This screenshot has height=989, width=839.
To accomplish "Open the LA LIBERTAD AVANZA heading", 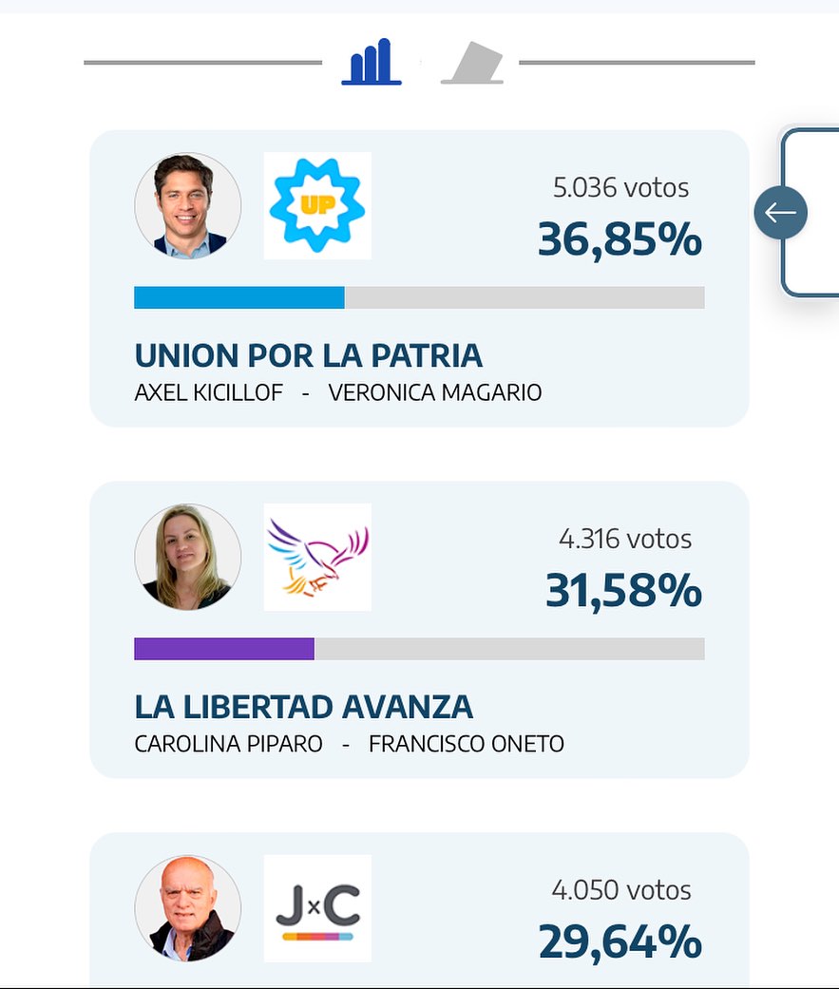I will (x=303, y=706).
